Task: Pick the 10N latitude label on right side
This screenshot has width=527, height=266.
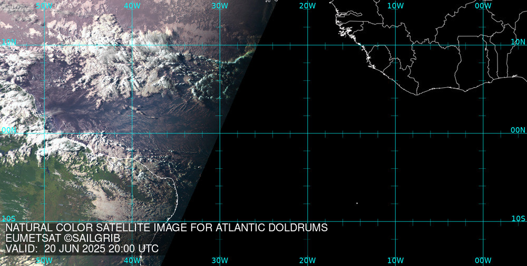Action: point(518,42)
